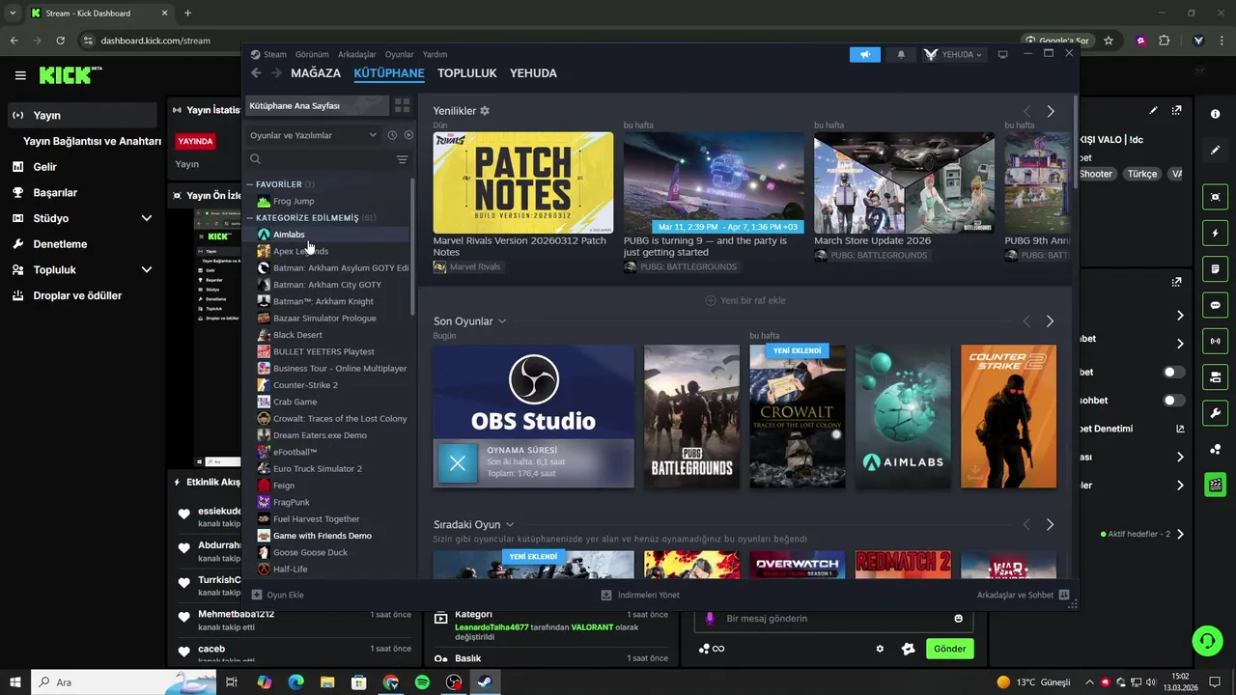
Task: Click Gönder button in Kick chat
Action: pyautogui.click(x=949, y=649)
